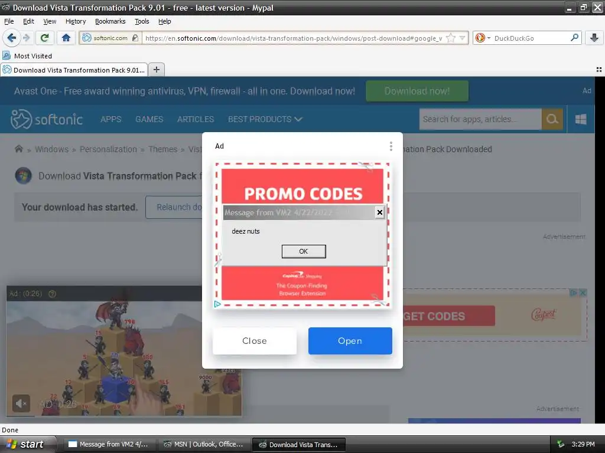Open the Most Visited bookmarks folder

click(x=27, y=56)
